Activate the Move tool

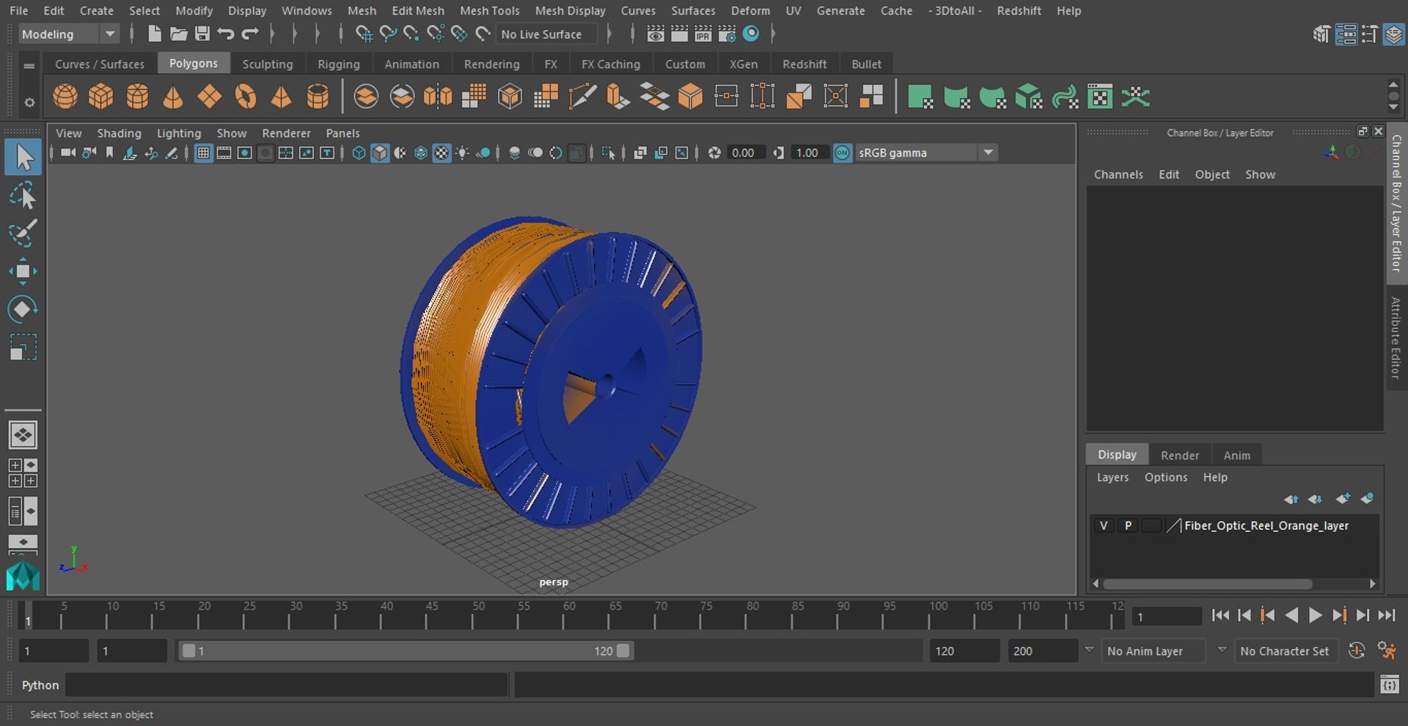(23, 271)
